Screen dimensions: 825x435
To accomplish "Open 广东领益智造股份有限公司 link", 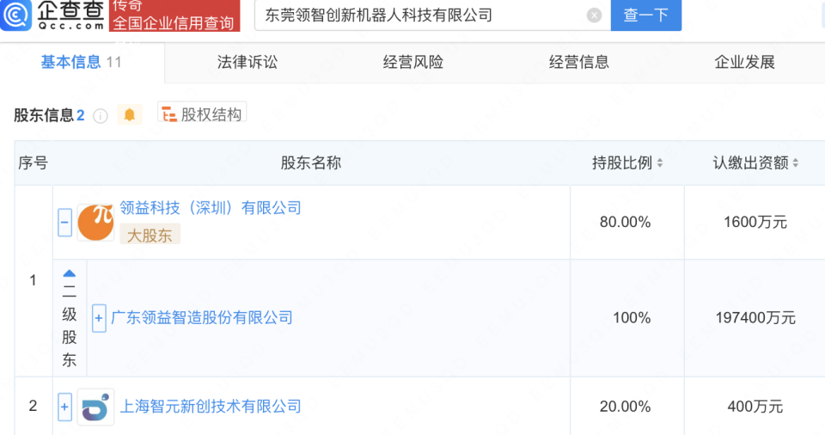I will (x=202, y=317).
